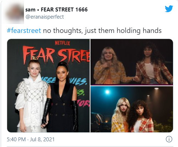Open the red carpet premiere photo
The image size is (178, 147).
(48, 85)
